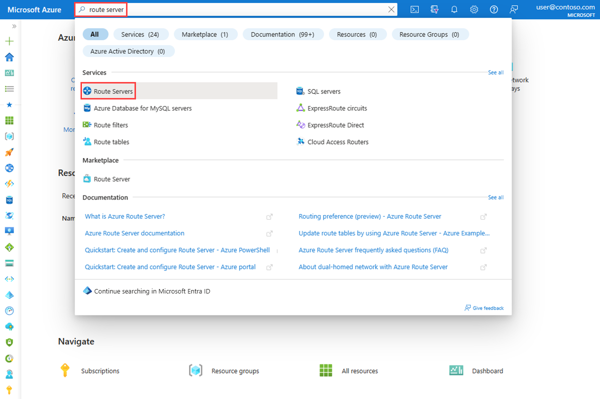Open Dashboard icon in the sidebar

(9, 73)
